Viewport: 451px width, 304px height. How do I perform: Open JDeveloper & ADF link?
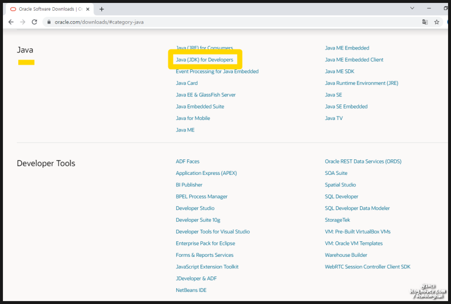click(x=196, y=278)
